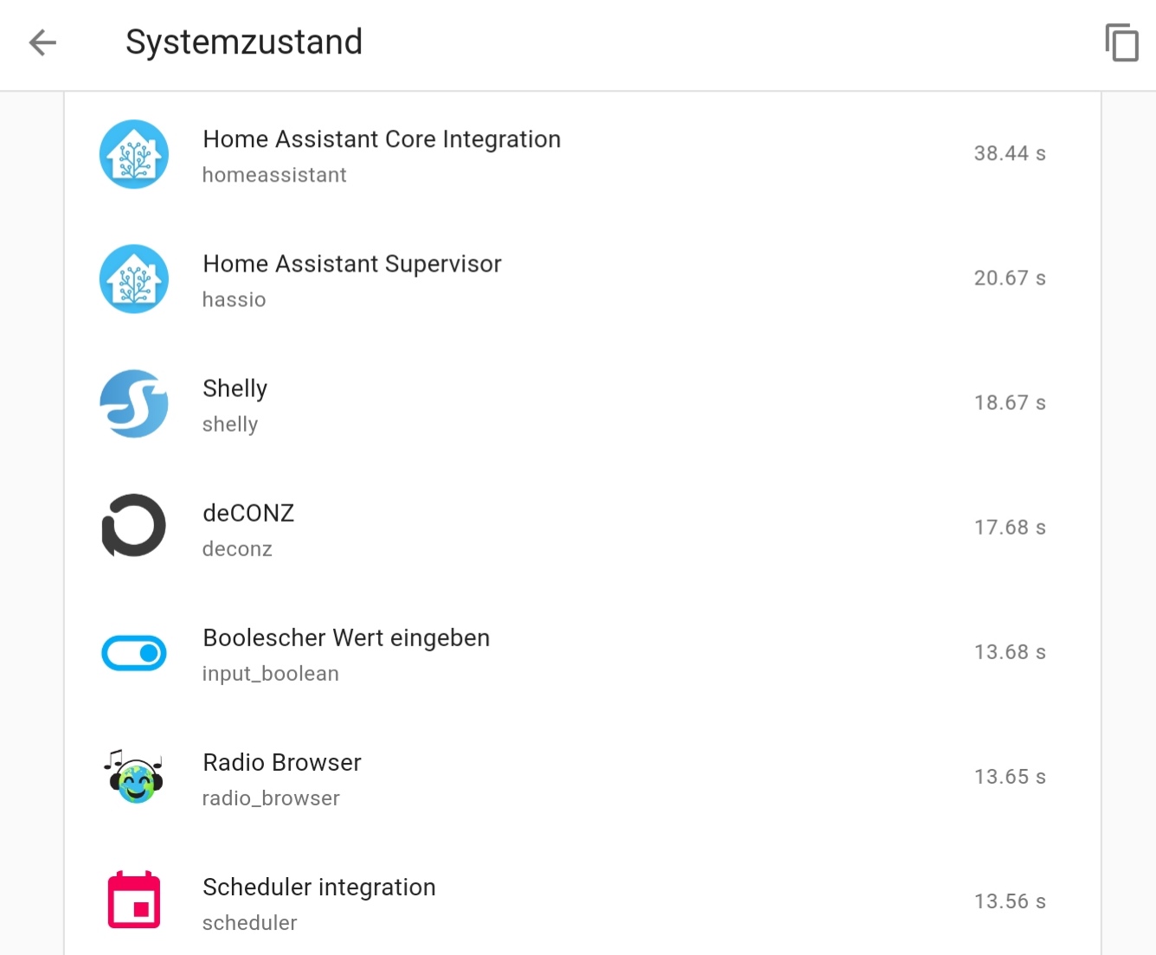Open the Home Assistant Core Integration entry
The height and width of the screenshot is (955, 1156).
point(382,139)
